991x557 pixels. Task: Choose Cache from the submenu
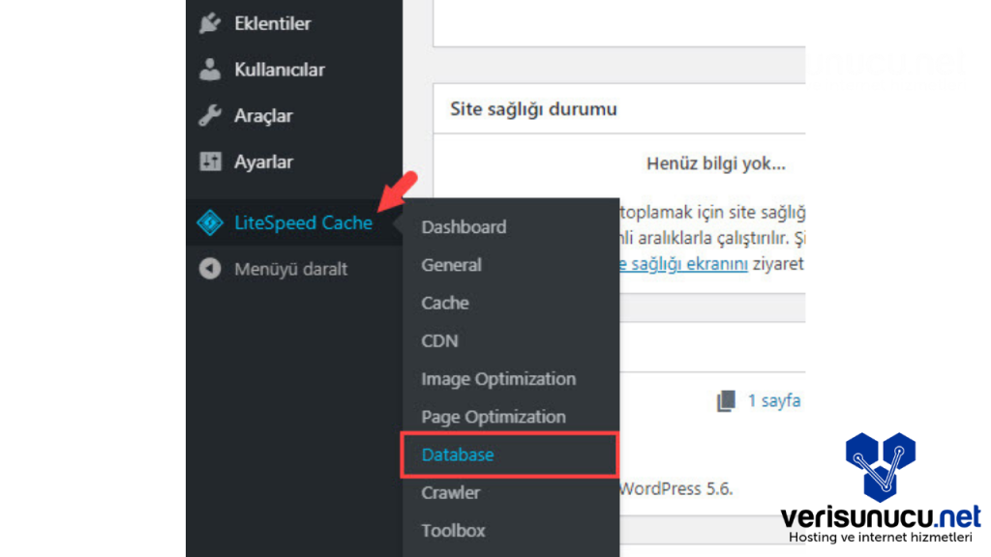(445, 303)
